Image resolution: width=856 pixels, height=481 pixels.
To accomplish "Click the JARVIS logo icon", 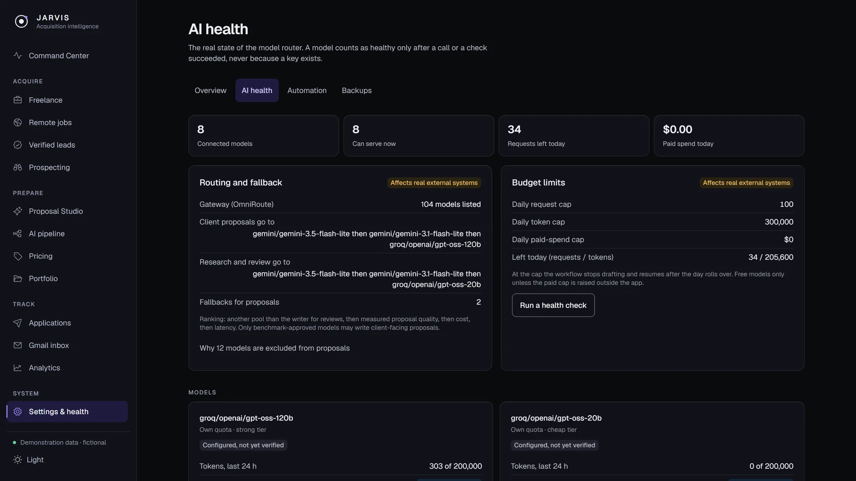I will pyautogui.click(x=21, y=21).
